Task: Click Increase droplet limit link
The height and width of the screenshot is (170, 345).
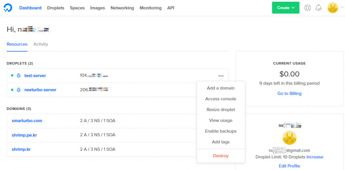Action: click(315, 157)
